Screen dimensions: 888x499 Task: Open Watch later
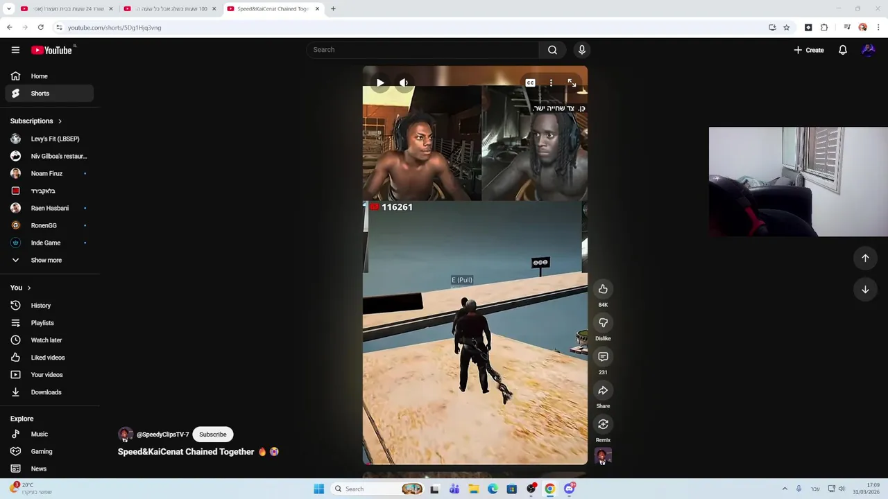tap(49, 340)
